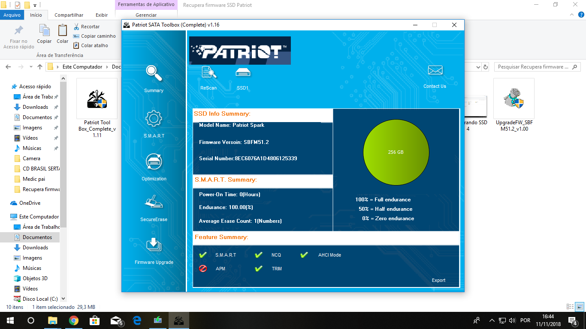
Task: Click the Recortar scissors command
Action: [x=87, y=27]
